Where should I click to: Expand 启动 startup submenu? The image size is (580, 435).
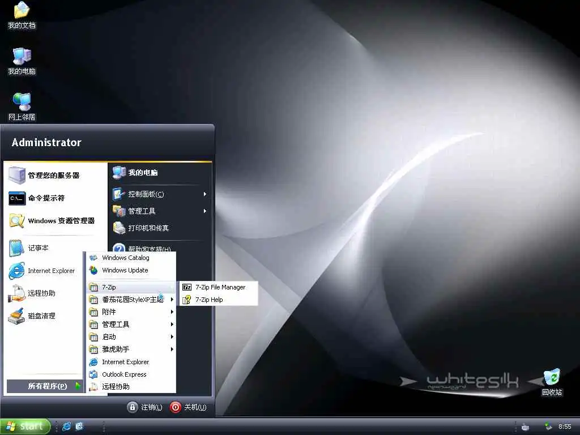click(x=131, y=337)
